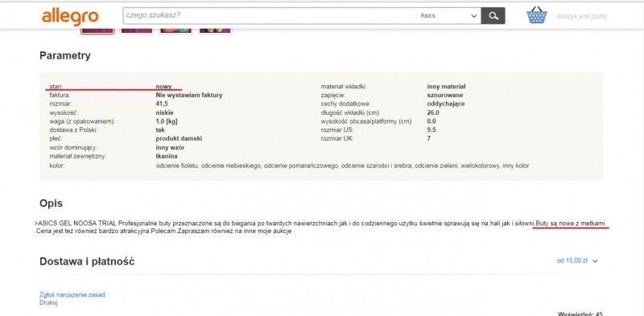Click the magnifier search button
644x316 pixels.
pos(493,16)
